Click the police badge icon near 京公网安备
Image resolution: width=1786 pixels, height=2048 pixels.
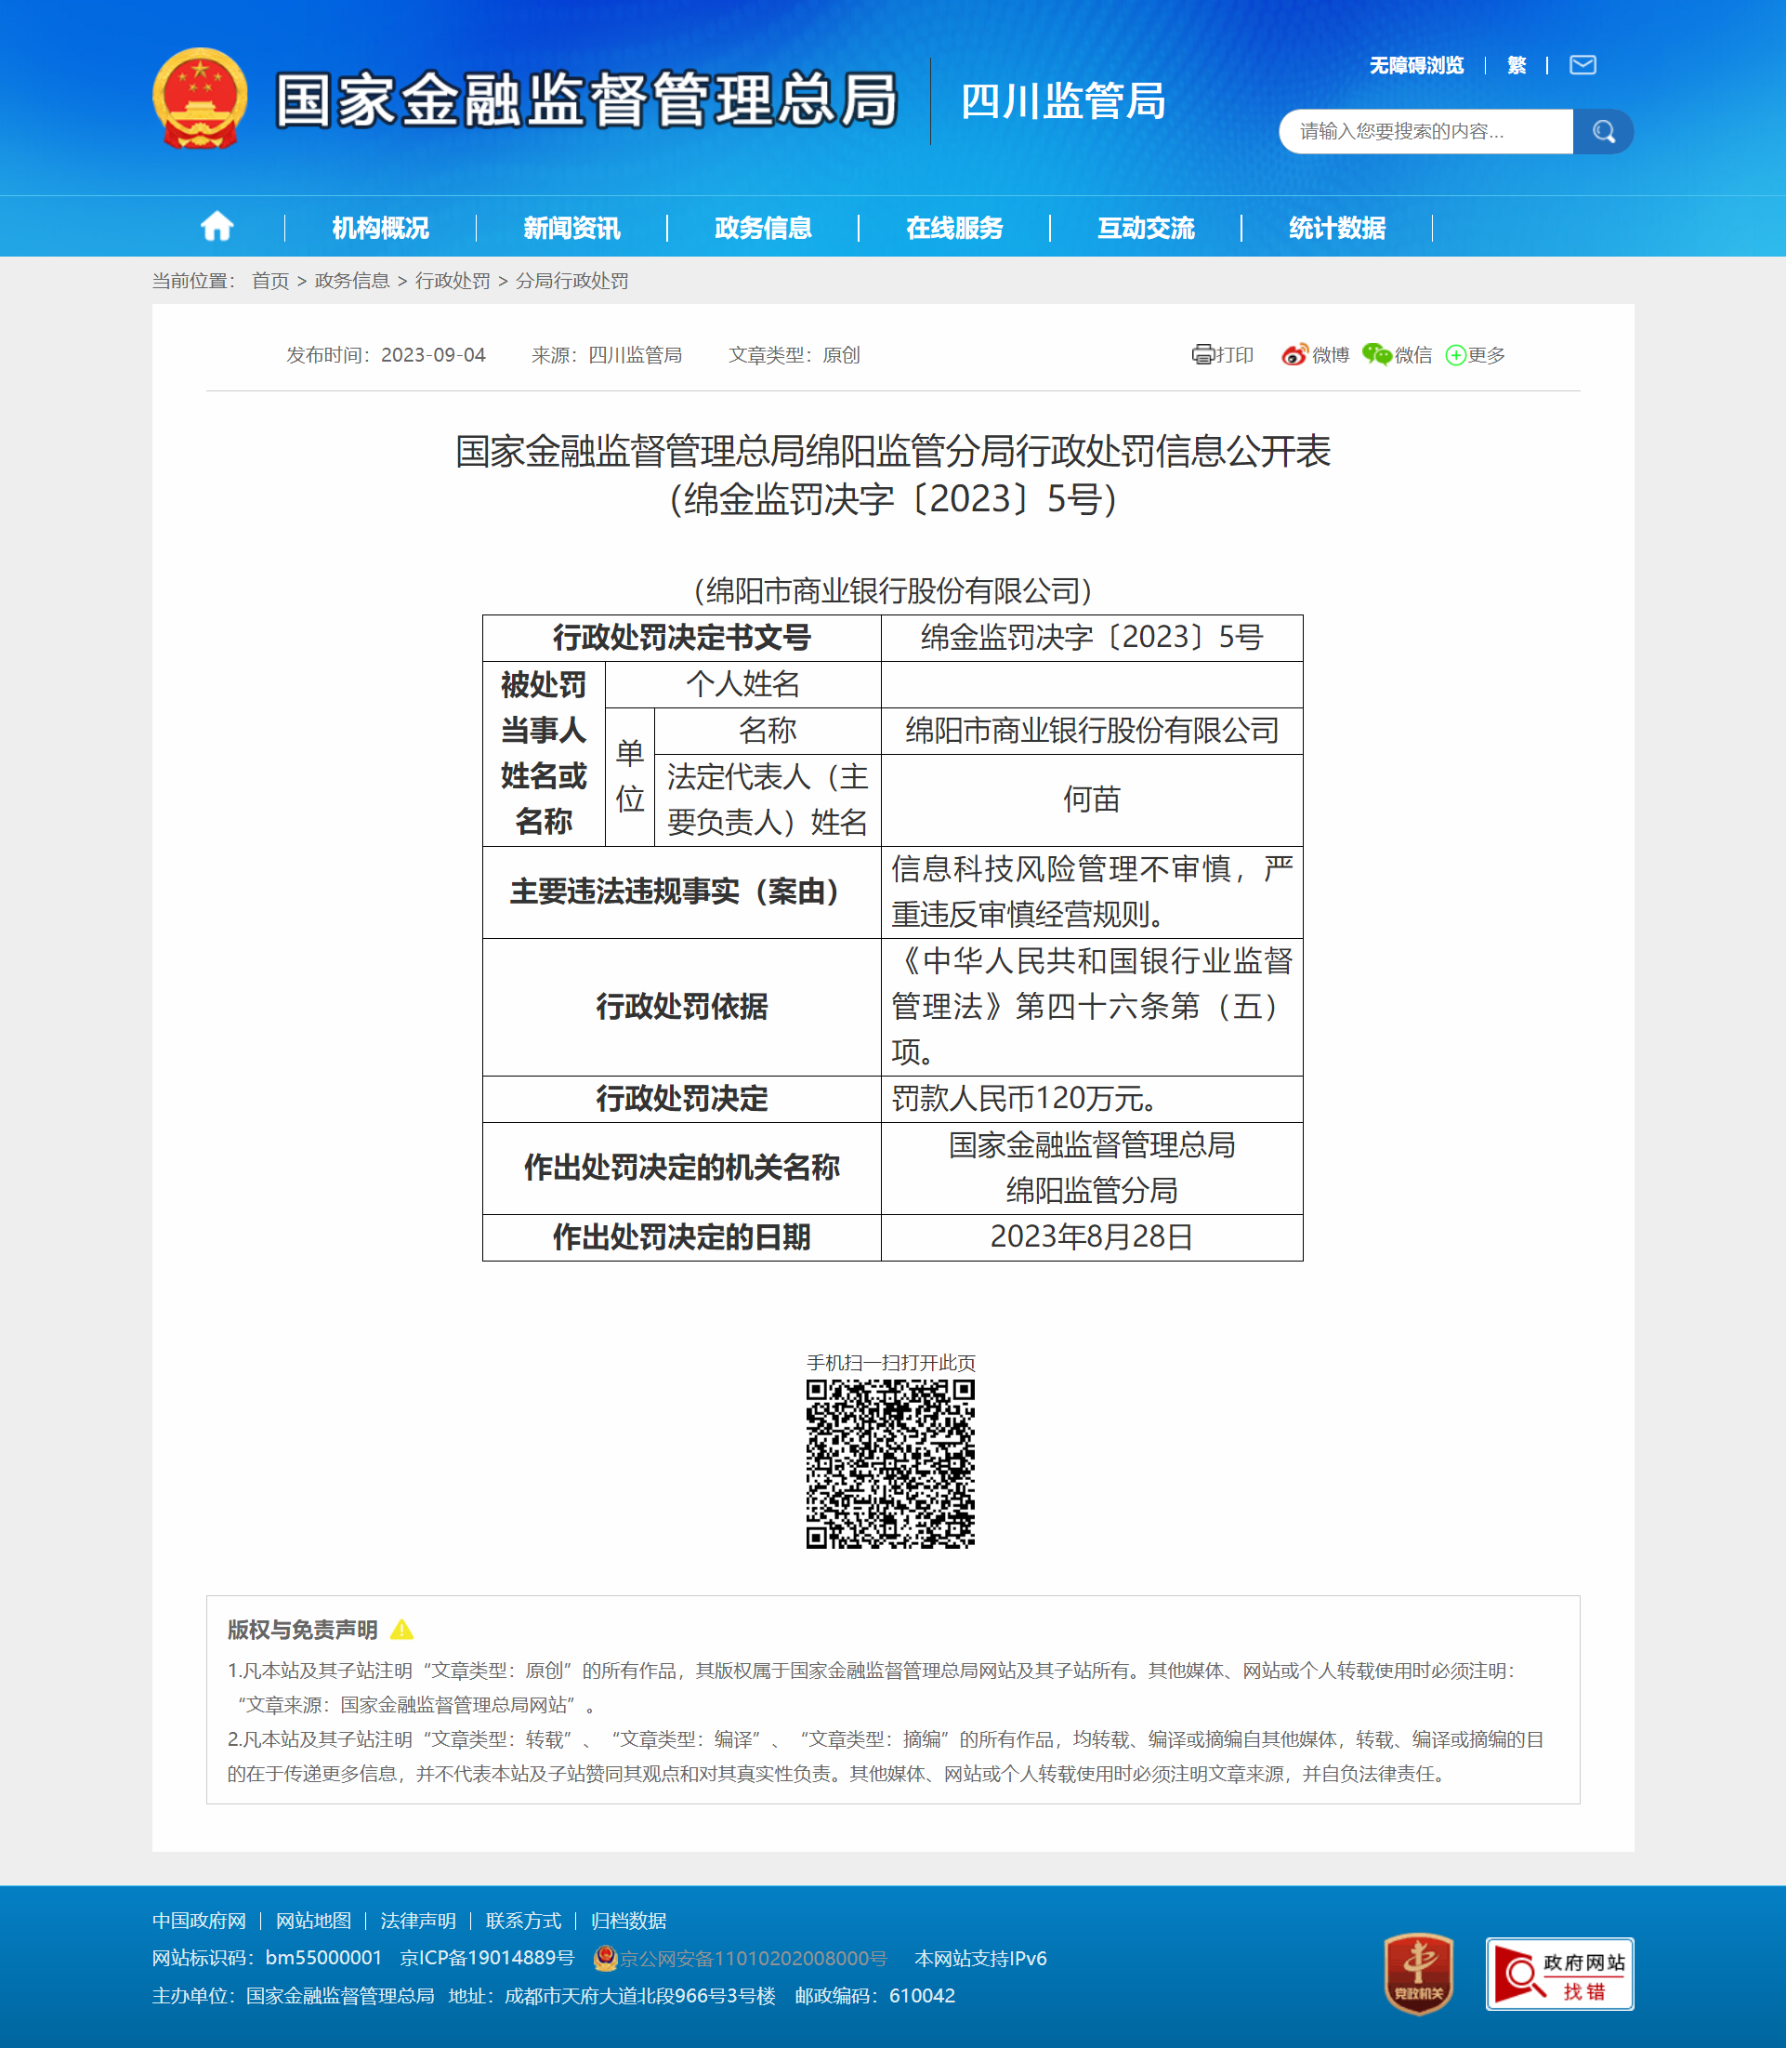[x=605, y=1958]
